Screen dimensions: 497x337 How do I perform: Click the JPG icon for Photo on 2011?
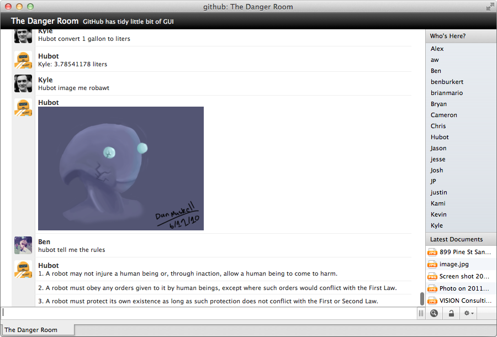432,288
